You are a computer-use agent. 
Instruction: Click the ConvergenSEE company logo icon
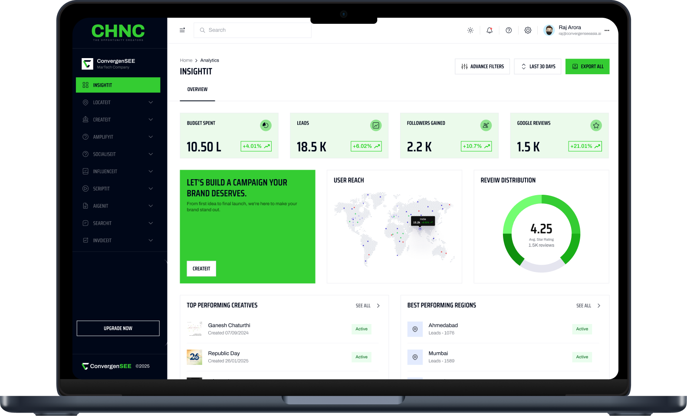(87, 64)
